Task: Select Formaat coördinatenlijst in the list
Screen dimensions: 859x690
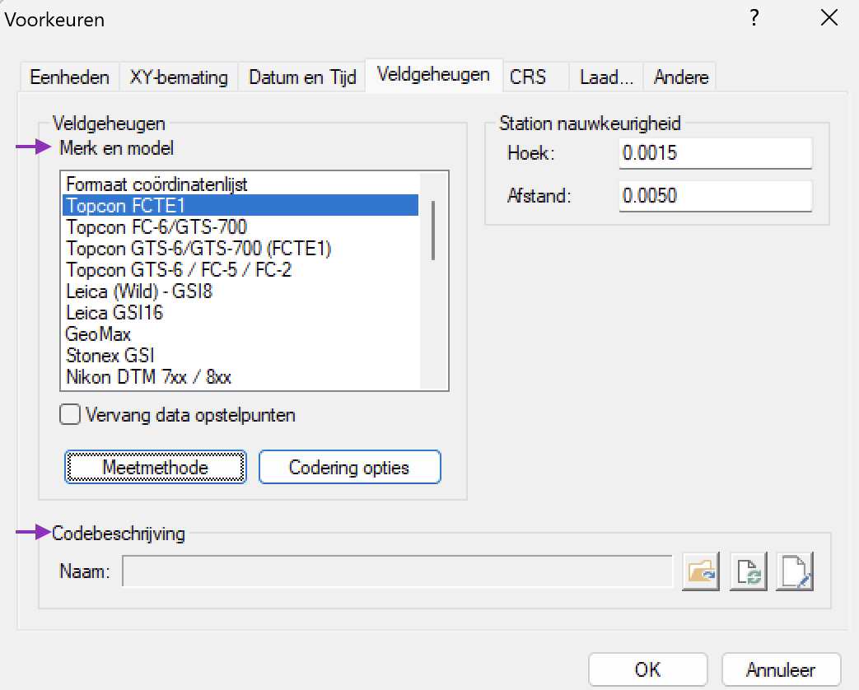Action: tap(241, 184)
